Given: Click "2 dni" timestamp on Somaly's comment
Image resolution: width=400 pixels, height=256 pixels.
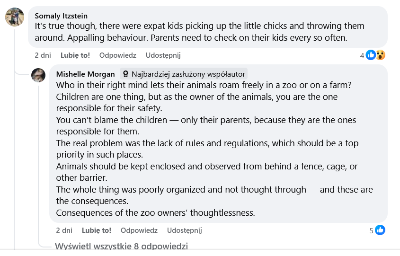Looking at the screenshot, I should 43,55.
